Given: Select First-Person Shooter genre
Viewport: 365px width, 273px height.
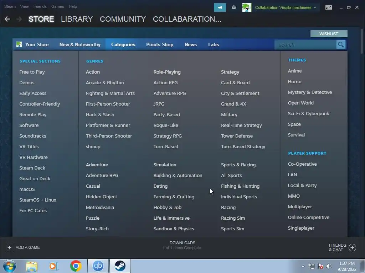Looking at the screenshot, I should (x=108, y=104).
